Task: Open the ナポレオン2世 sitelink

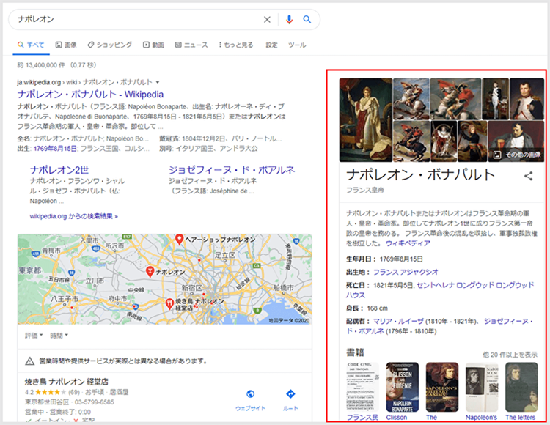Action: point(59,170)
